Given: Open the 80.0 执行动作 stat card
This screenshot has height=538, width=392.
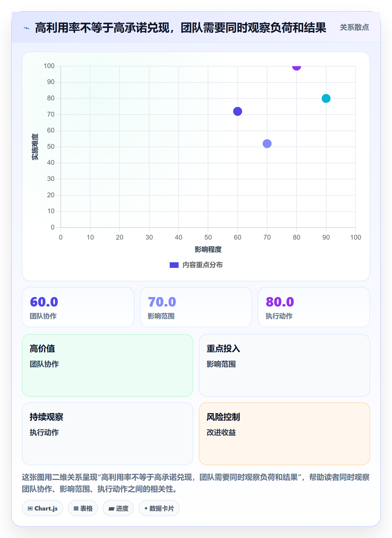Looking at the screenshot, I should tap(314, 307).
